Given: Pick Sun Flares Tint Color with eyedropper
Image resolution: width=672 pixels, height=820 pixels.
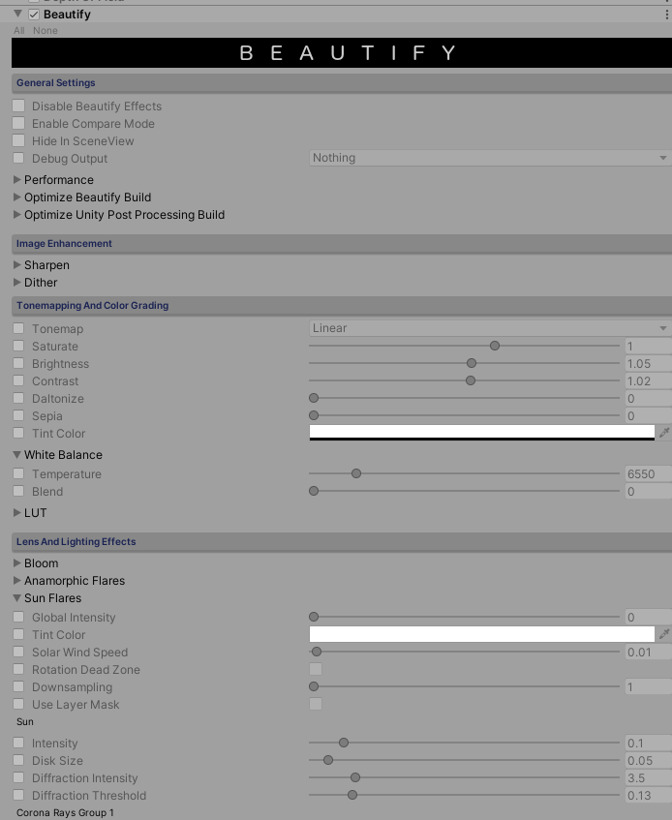Looking at the screenshot, I should point(664,634).
